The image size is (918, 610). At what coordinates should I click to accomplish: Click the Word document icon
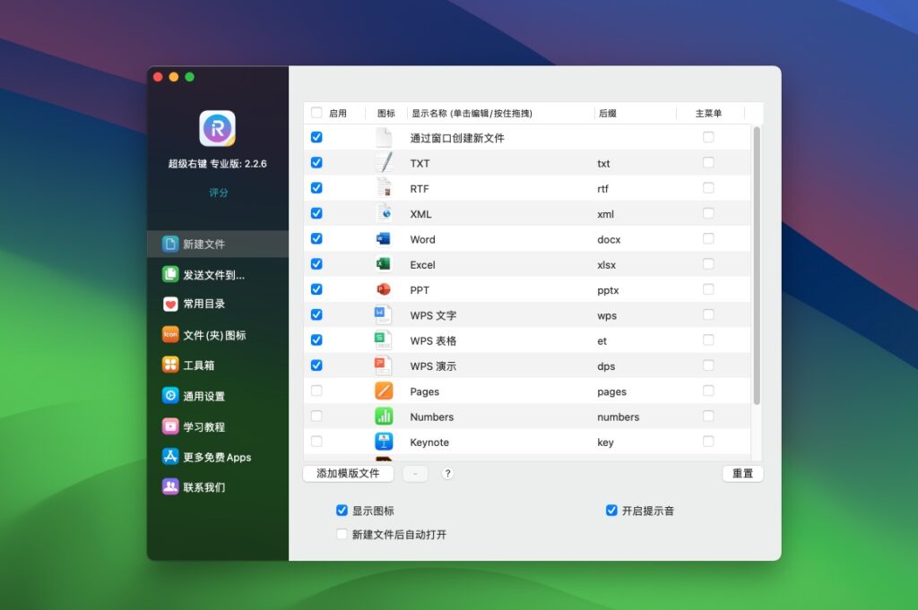(x=385, y=238)
